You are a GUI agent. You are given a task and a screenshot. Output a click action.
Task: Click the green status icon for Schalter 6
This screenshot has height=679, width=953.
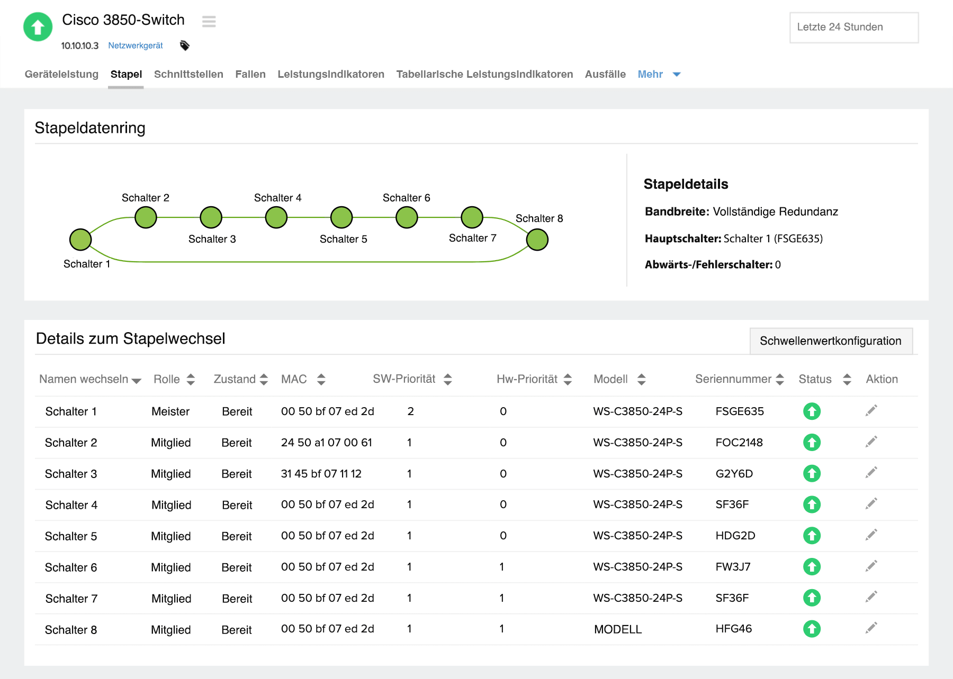[812, 567]
